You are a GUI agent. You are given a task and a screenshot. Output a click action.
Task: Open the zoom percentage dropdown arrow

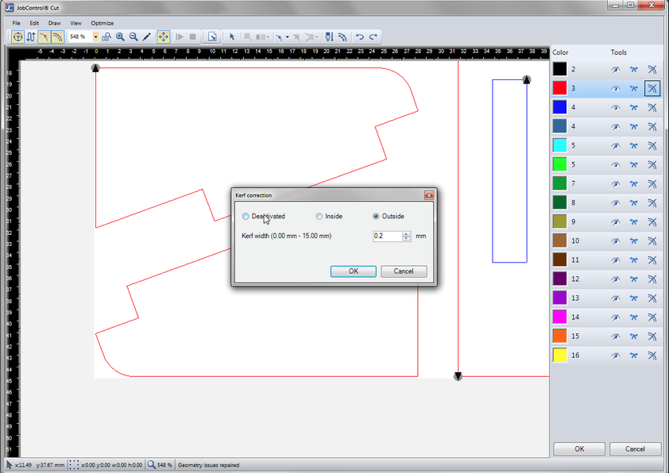coord(95,37)
